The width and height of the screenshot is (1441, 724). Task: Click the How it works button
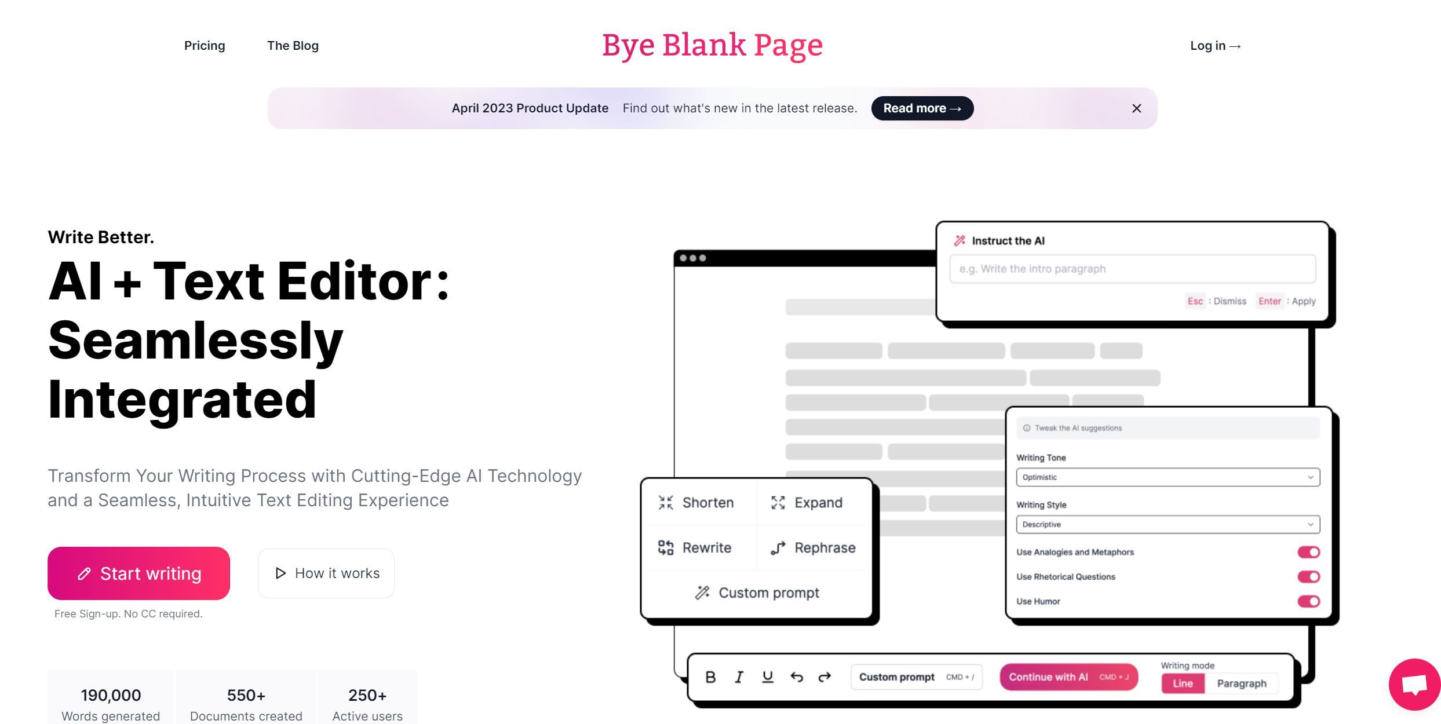(x=326, y=573)
